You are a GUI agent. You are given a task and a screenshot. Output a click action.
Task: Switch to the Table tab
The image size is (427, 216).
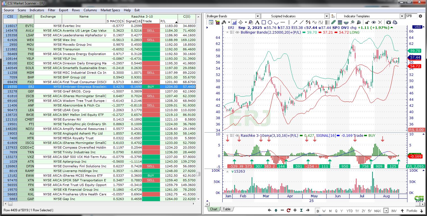pos(226,209)
